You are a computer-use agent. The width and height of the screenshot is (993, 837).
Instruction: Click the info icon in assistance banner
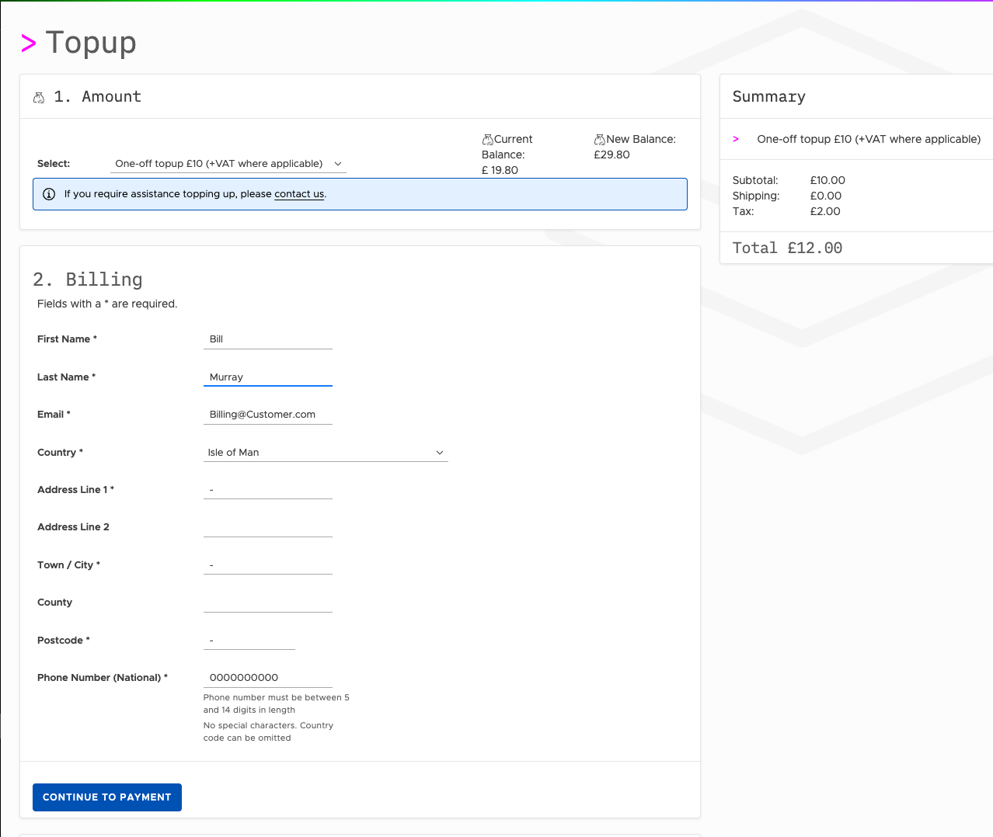click(49, 194)
